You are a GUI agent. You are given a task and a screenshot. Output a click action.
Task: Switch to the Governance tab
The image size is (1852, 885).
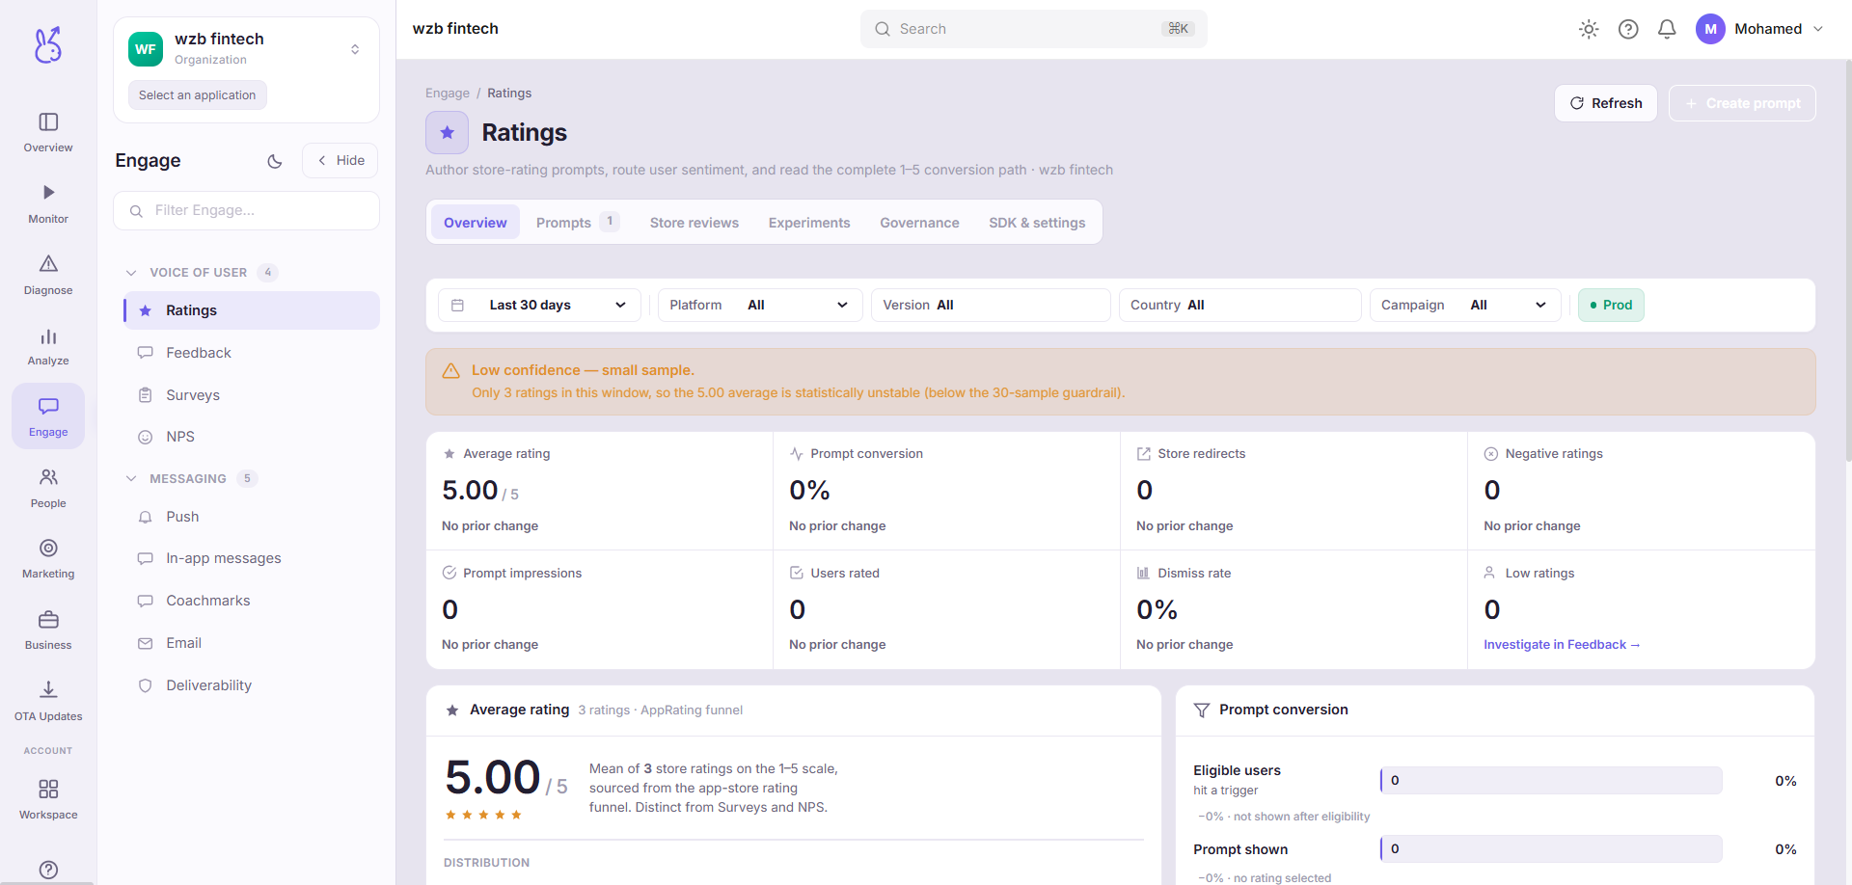pyautogui.click(x=919, y=223)
